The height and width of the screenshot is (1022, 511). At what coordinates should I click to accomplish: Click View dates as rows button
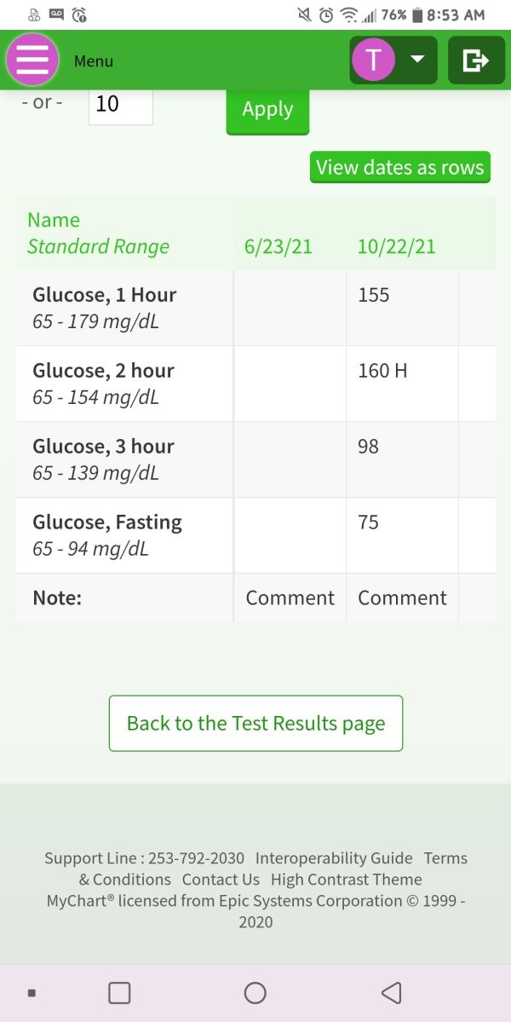(x=400, y=168)
